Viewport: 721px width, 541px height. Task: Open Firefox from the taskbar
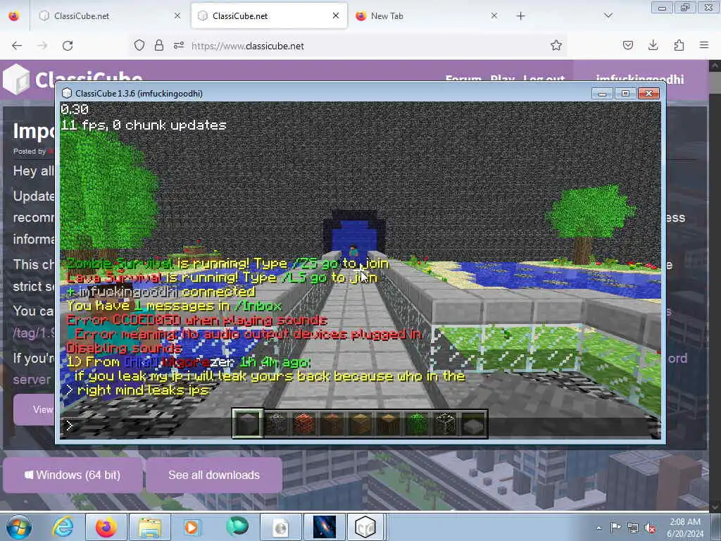tap(106, 527)
